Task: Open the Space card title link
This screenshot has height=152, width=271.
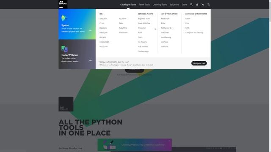Action: pyautogui.click(x=65, y=25)
